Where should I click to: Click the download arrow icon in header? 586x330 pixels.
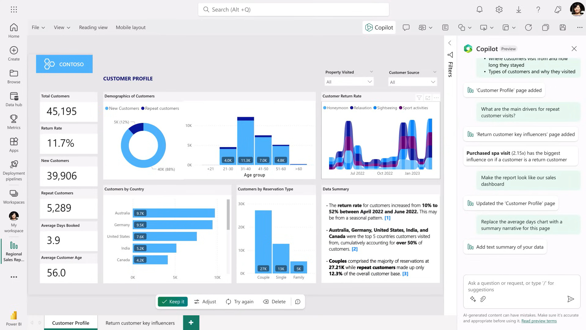click(519, 9)
